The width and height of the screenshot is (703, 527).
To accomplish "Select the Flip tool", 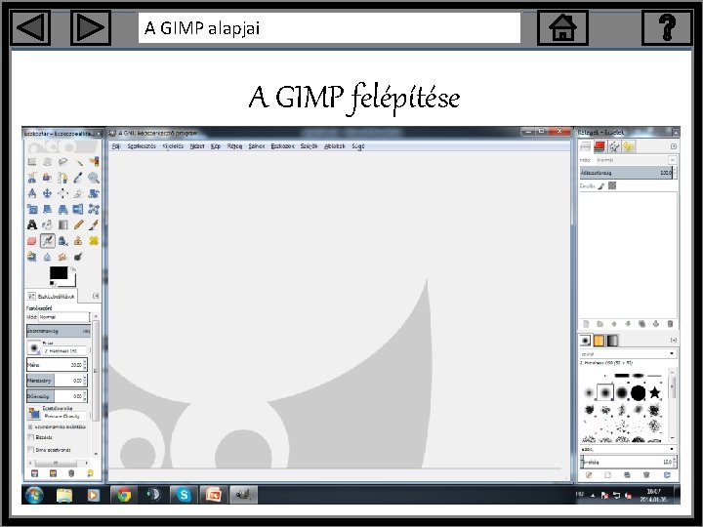I will point(78,209).
